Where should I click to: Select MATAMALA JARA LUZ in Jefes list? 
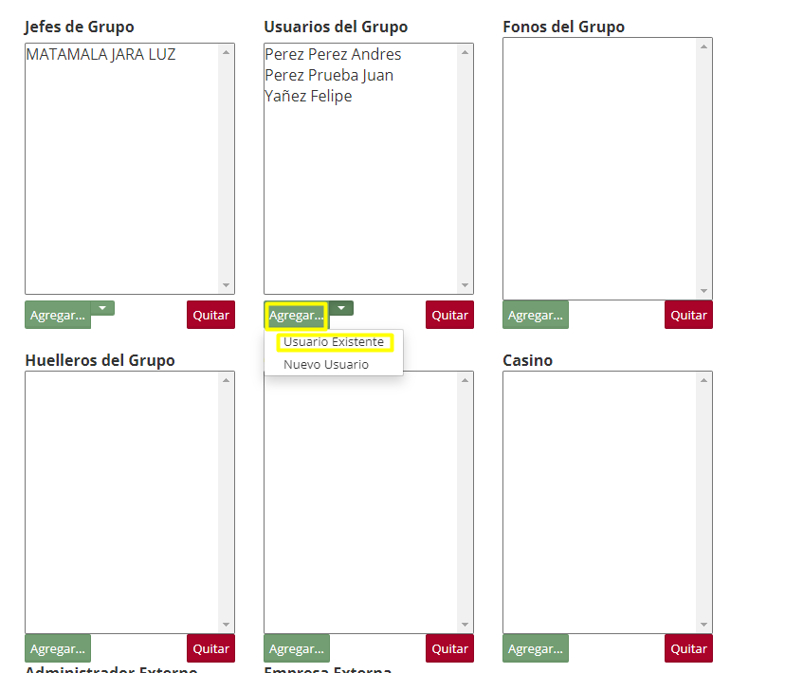(100, 55)
